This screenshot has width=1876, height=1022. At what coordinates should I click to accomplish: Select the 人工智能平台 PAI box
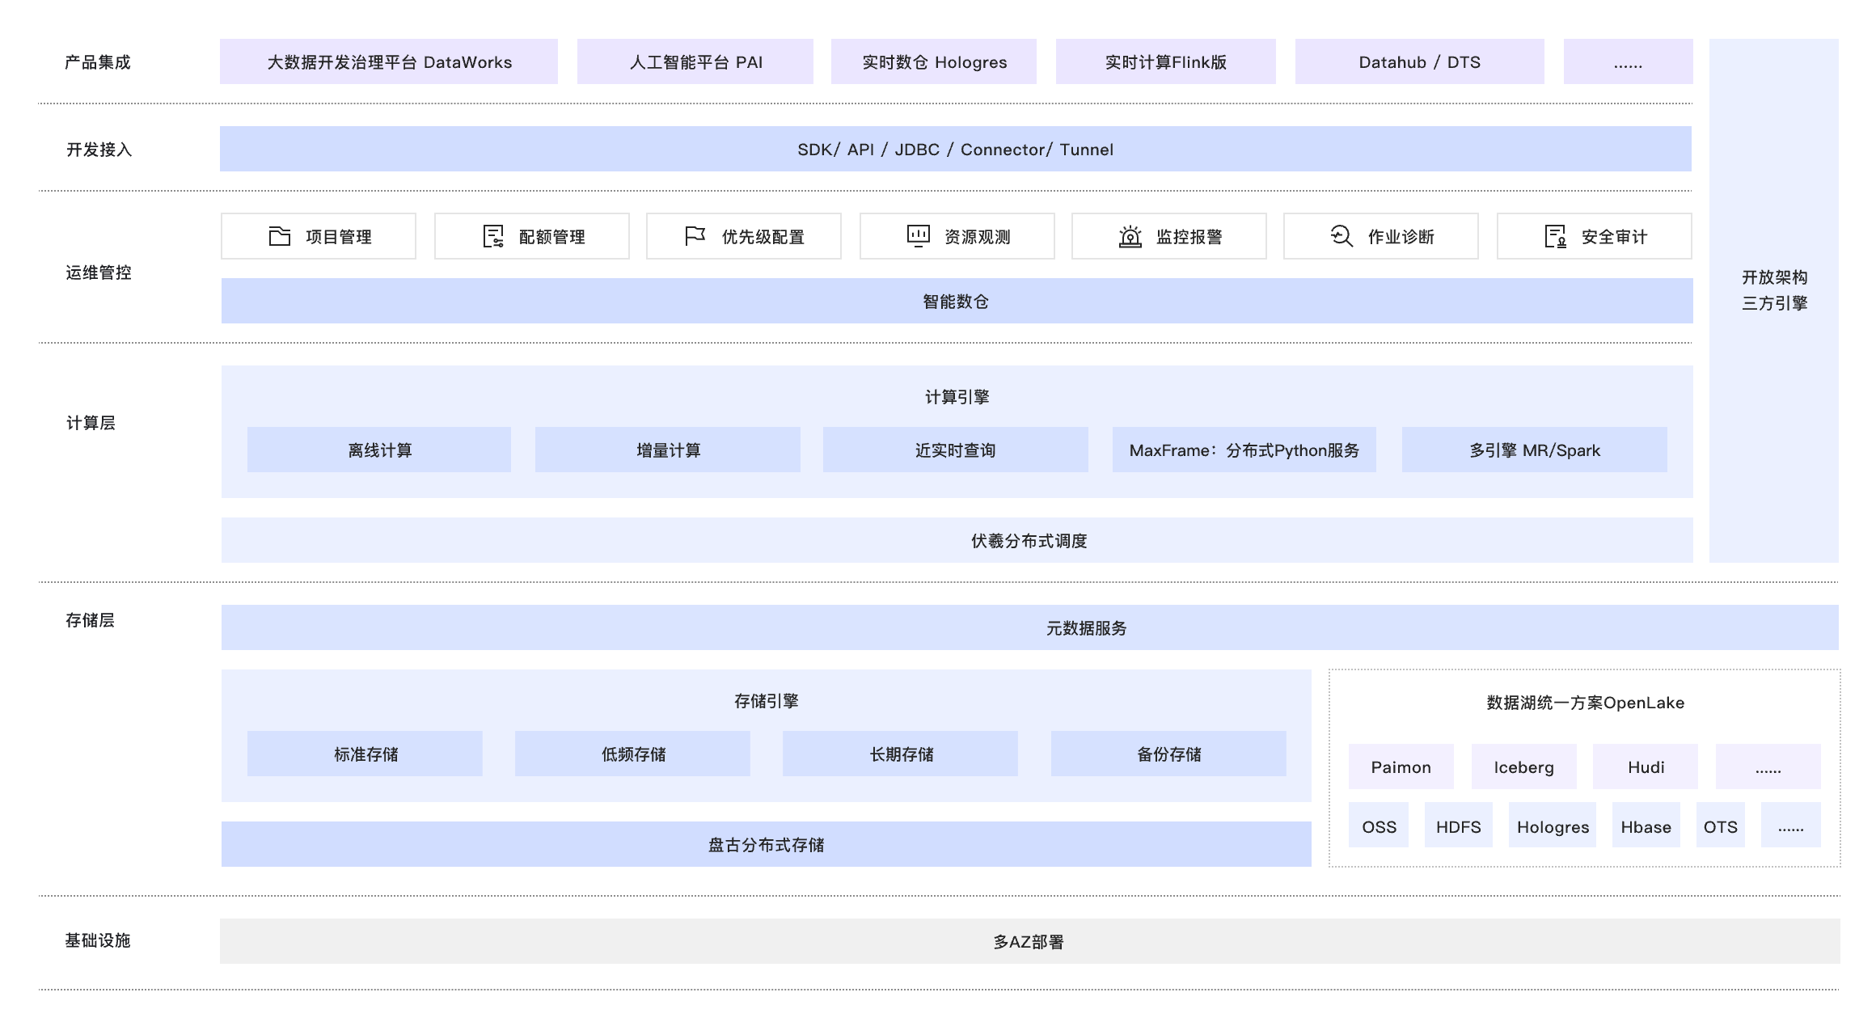click(x=695, y=61)
